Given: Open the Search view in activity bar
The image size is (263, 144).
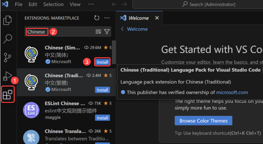Looking at the screenshot, I should 7,39.
